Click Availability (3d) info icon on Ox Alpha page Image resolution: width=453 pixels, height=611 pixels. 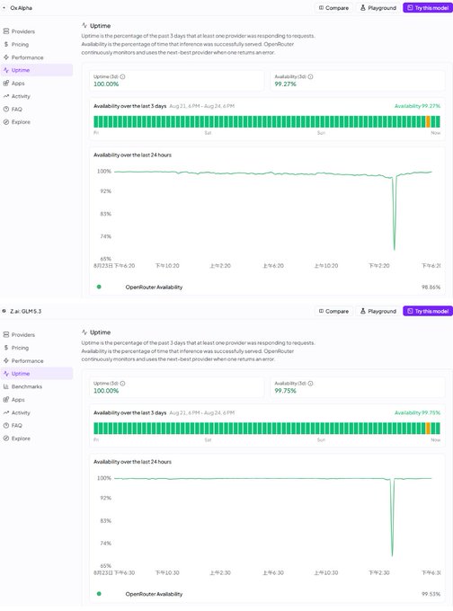[310, 76]
